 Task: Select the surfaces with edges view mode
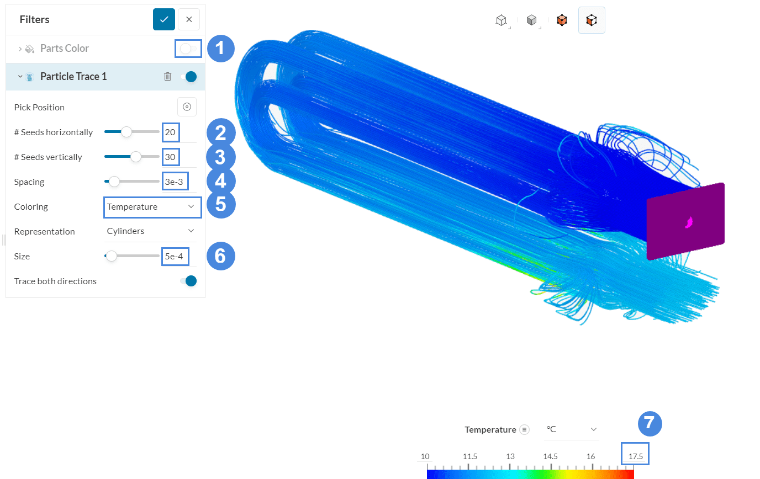coord(562,20)
